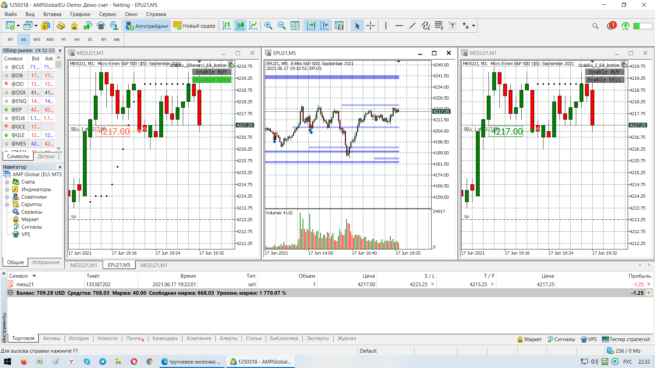Select the text label tool
This screenshot has height=368, width=655.
click(x=452, y=26)
